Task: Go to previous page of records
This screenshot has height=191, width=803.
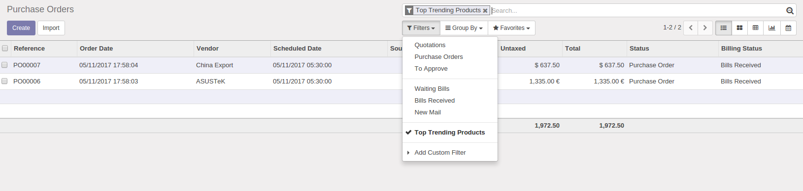Action: tap(691, 28)
